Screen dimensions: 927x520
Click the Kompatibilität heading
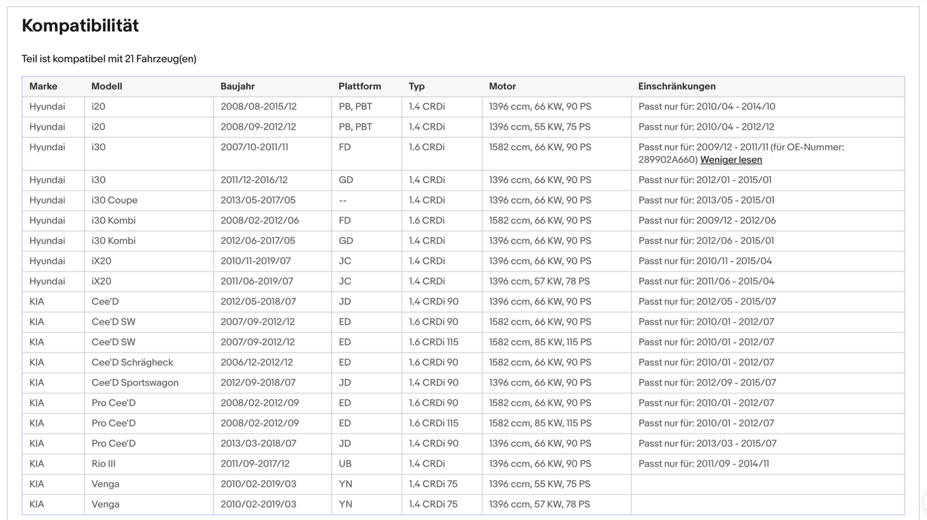click(x=80, y=26)
